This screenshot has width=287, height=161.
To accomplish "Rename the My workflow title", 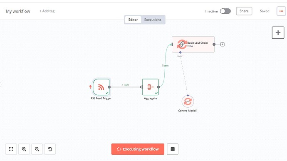I will click(x=18, y=11).
